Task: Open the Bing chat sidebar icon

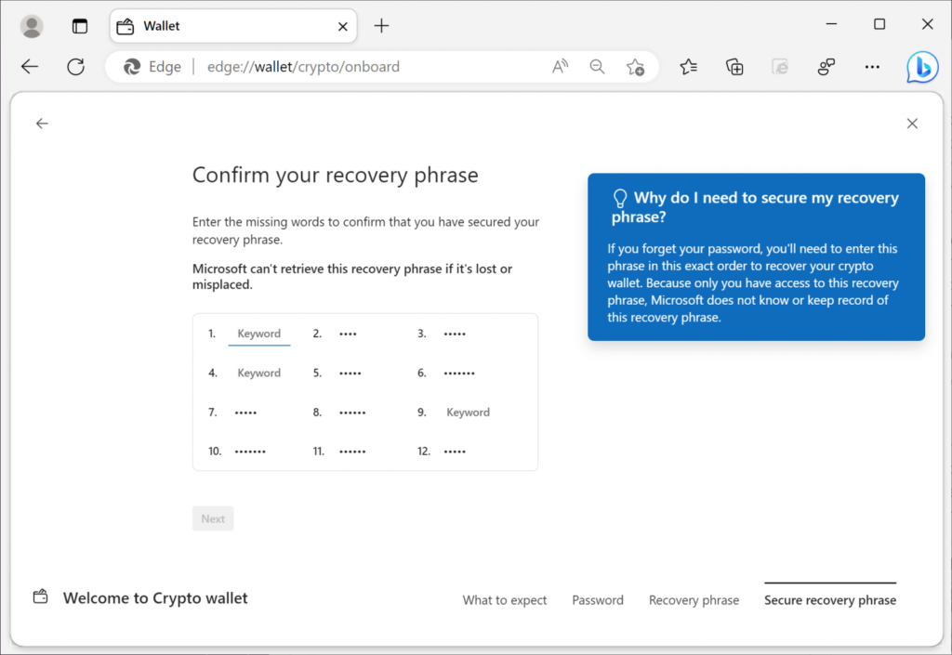Action: (x=922, y=67)
